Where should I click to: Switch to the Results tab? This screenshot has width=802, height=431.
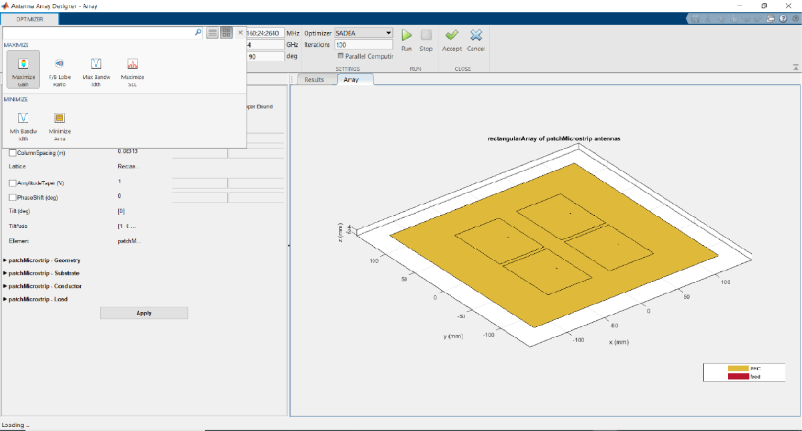click(x=314, y=80)
